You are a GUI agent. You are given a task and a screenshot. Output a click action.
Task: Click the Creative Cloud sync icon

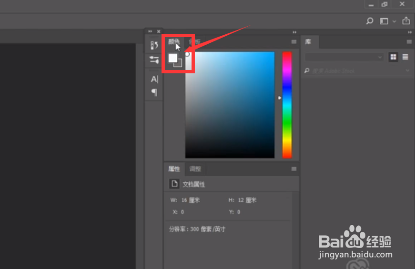click(357, 265)
